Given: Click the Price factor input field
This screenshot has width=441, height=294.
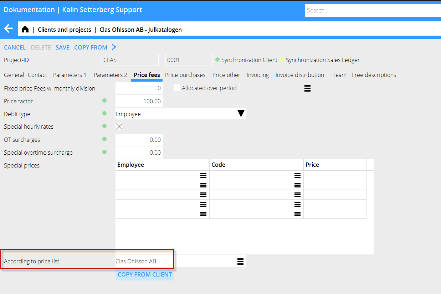Looking at the screenshot, I should pyautogui.click(x=139, y=101).
